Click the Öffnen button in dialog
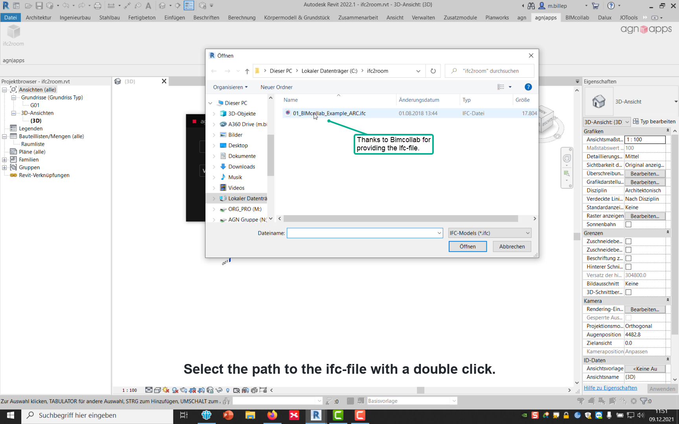Viewport: 679px width, 424px height. click(468, 247)
